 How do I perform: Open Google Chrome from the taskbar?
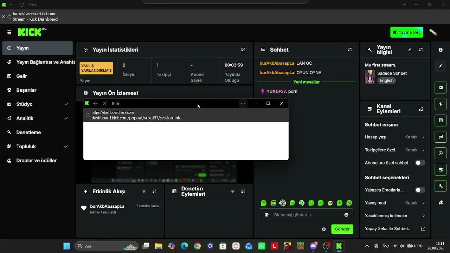click(197, 246)
